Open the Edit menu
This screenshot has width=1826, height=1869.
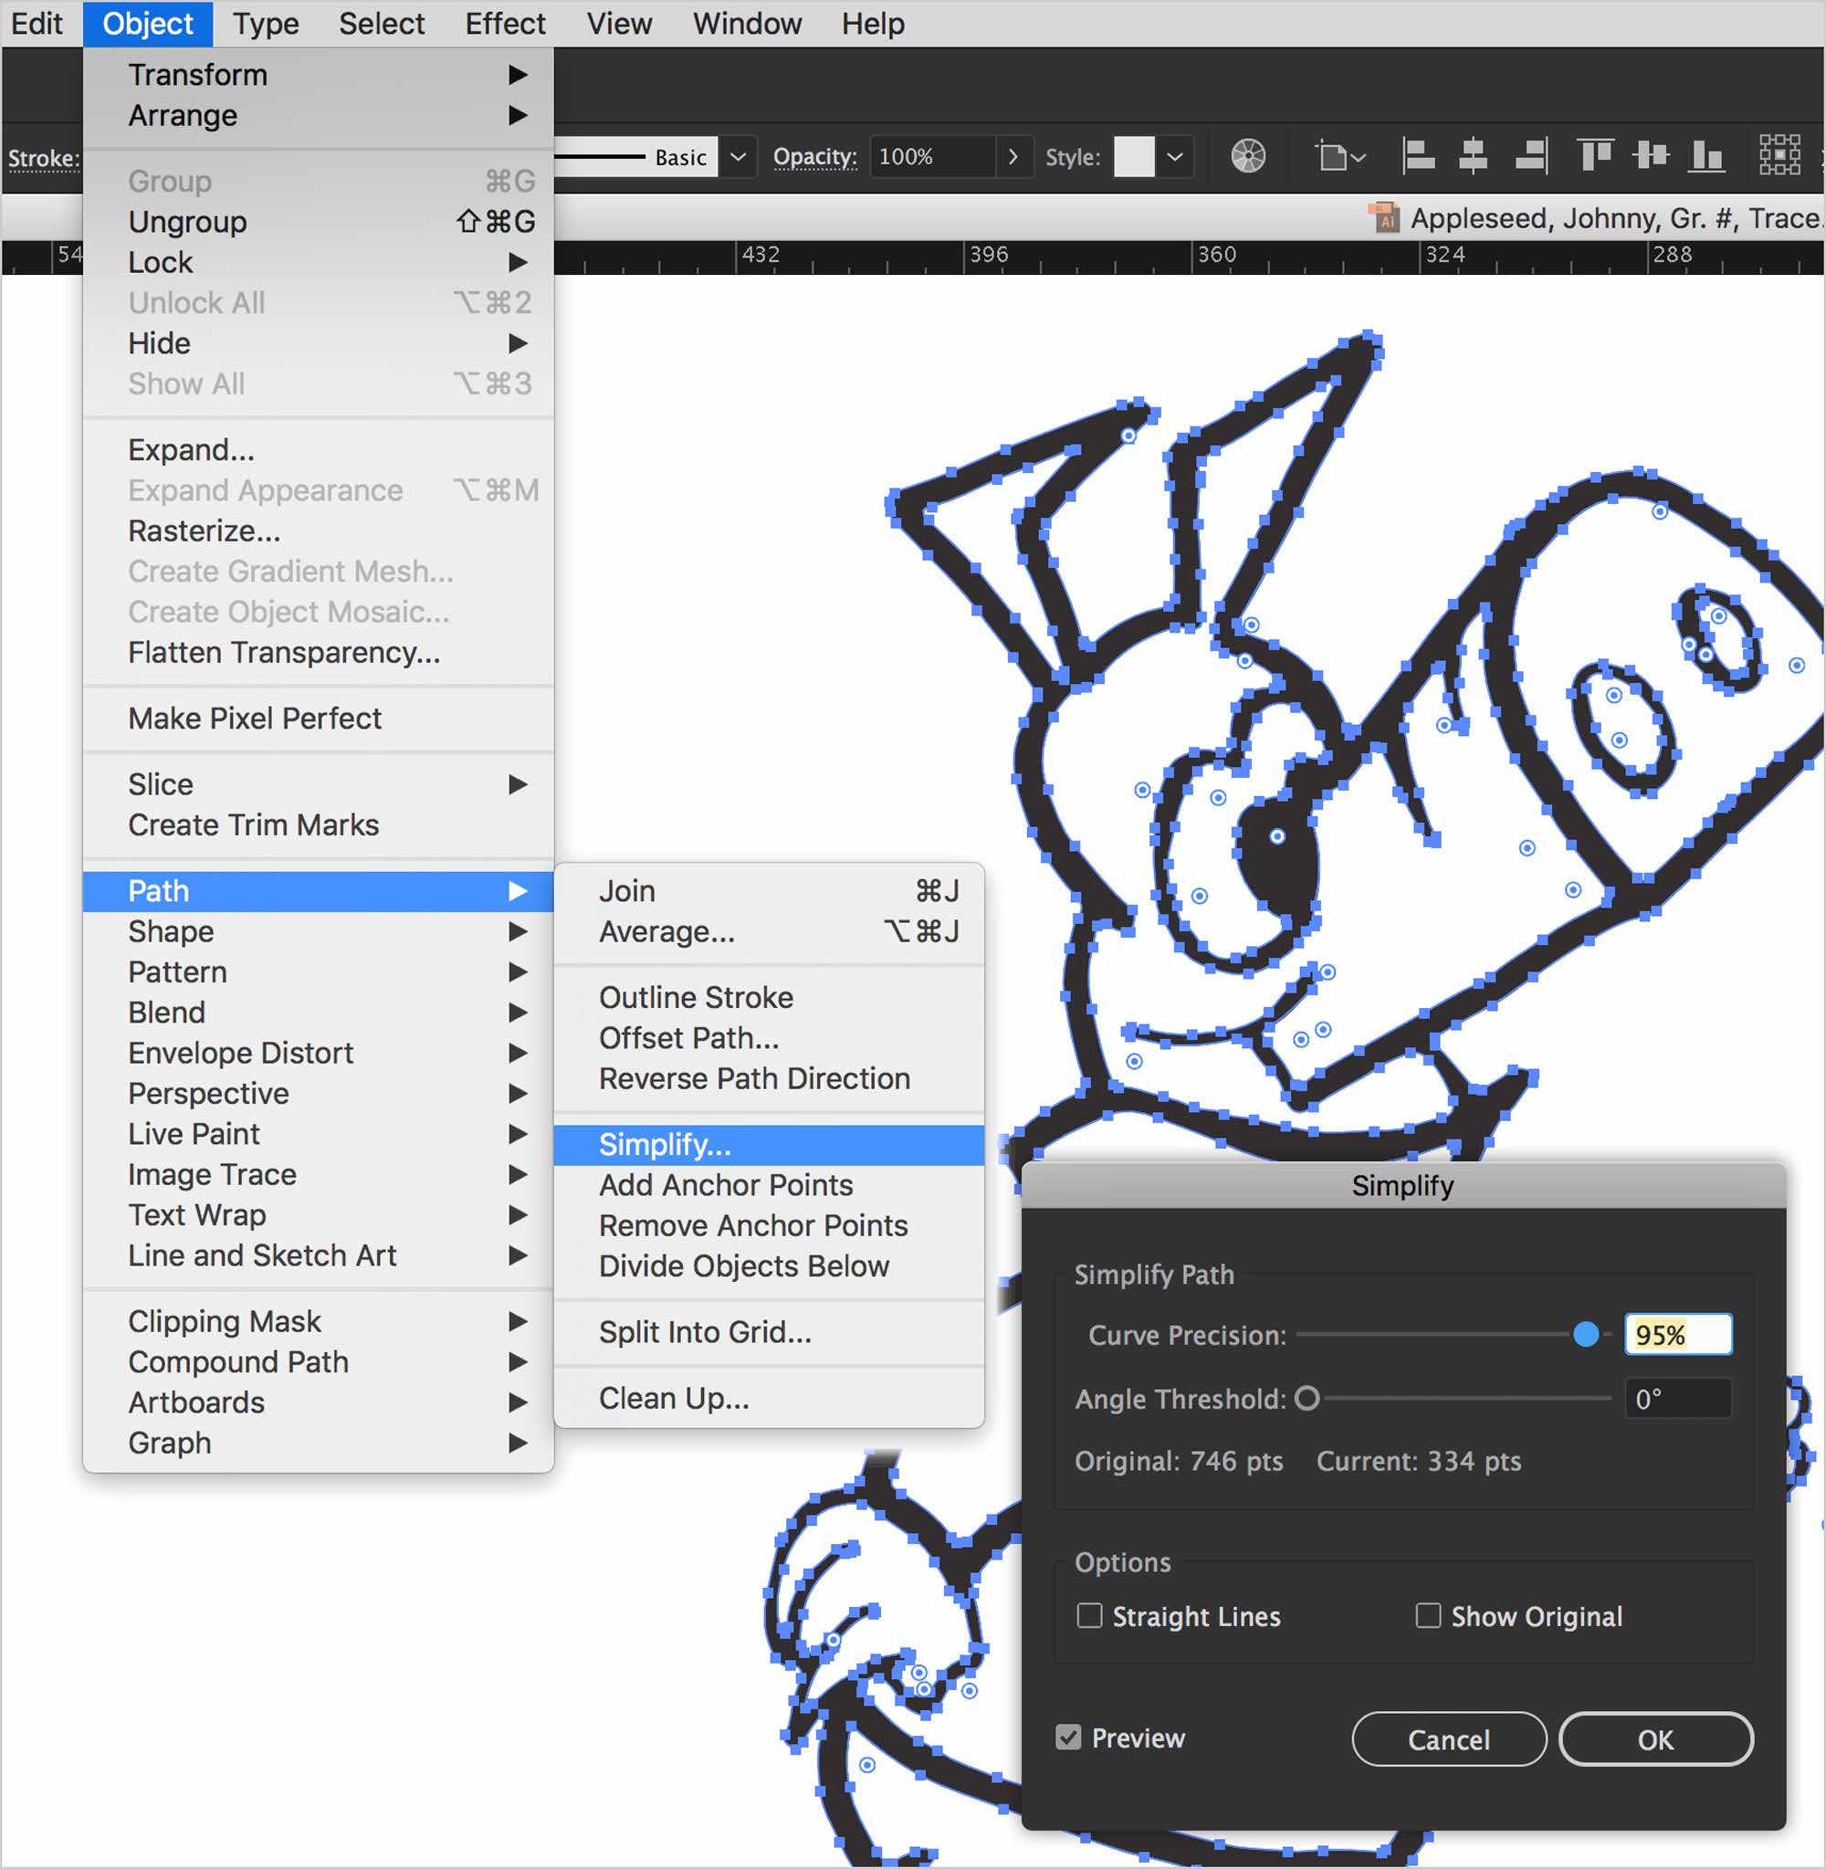click(x=37, y=23)
